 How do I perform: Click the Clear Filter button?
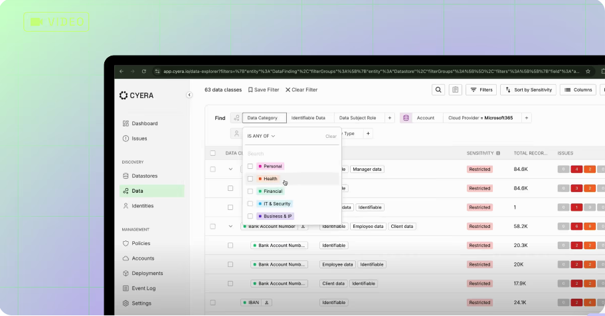tap(302, 89)
